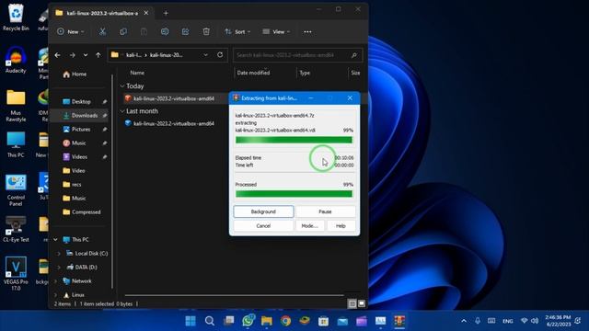
Task: Open the Video folder in sidebar
Action: point(78,171)
